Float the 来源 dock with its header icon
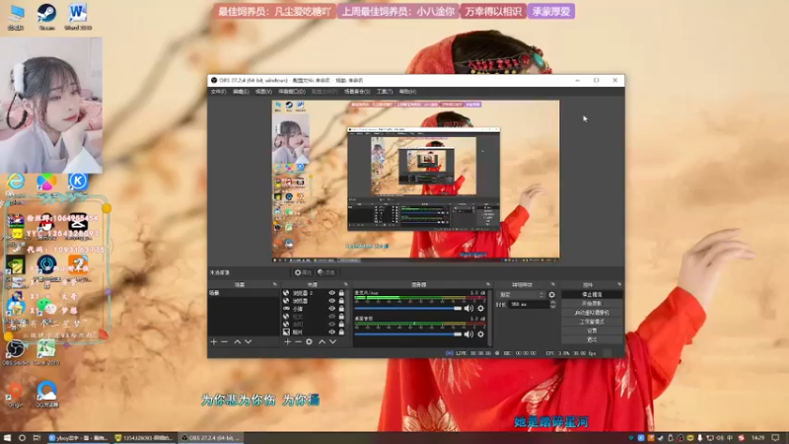Image resolution: width=789 pixels, height=444 pixels. pos(346,284)
